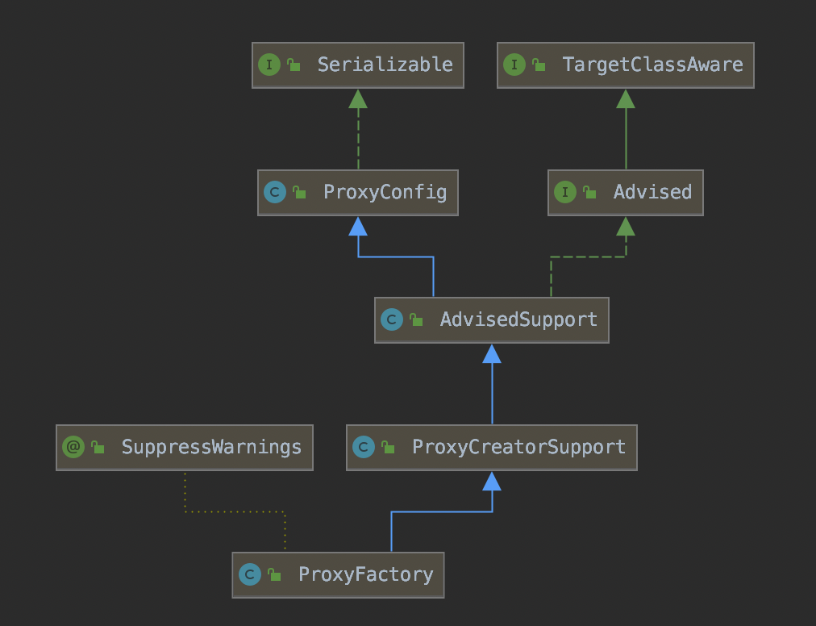Click the class icon of ProxyCreatorSupport
The image size is (816, 626).
click(x=364, y=448)
